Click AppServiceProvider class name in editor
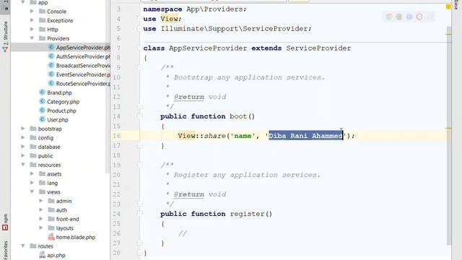462x260 pixels. 208,48
